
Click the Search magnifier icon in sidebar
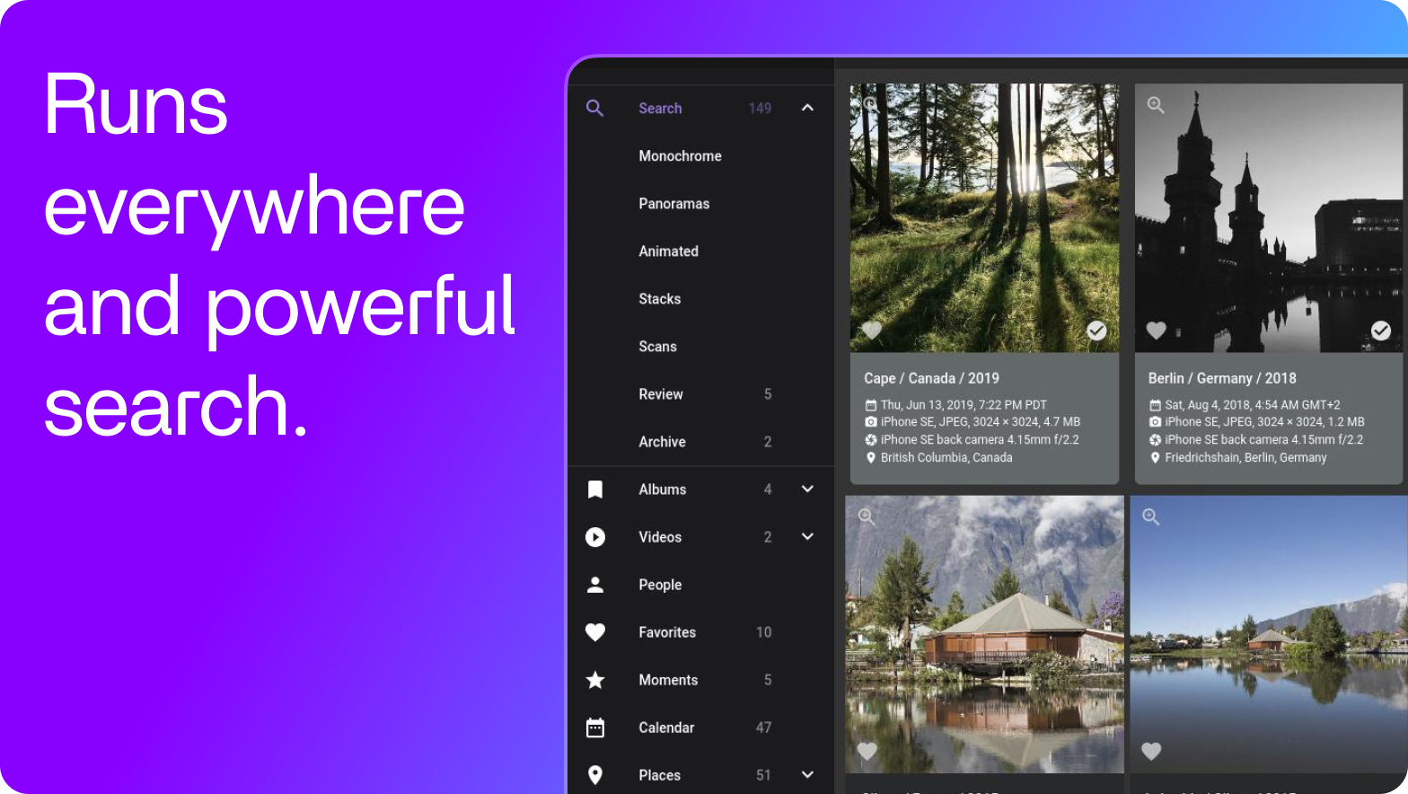point(594,108)
